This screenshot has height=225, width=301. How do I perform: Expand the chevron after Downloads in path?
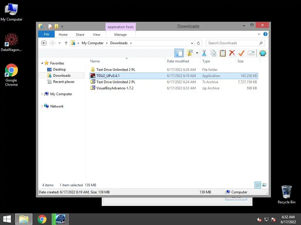[x=131, y=43]
